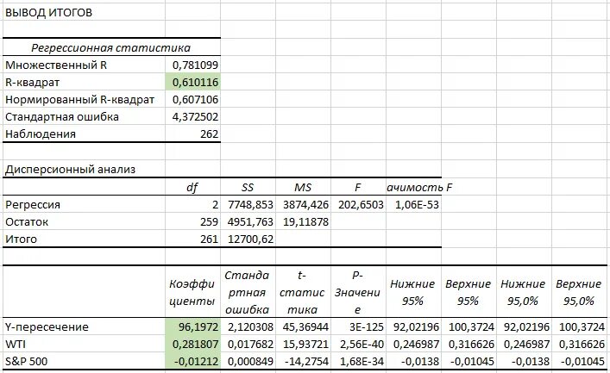Image resolution: width=610 pixels, height=373 pixels.
Task: Click 92,02196 under Нижние 95%
Action: tap(416, 326)
